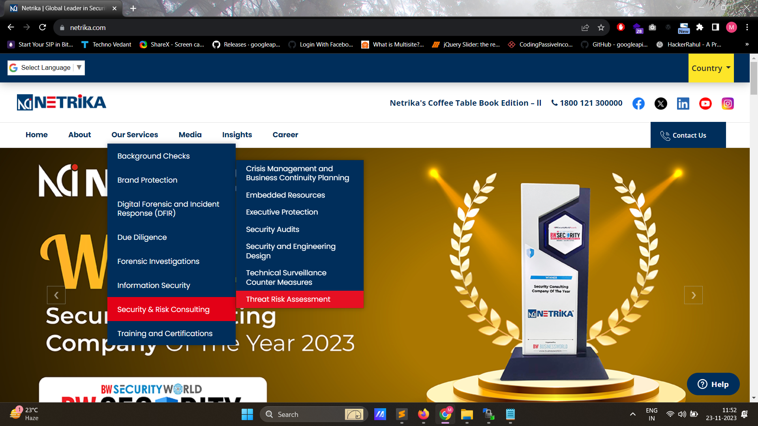The image size is (758, 426).
Task: Open the Instagram social icon
Action: tap(728, 104)
